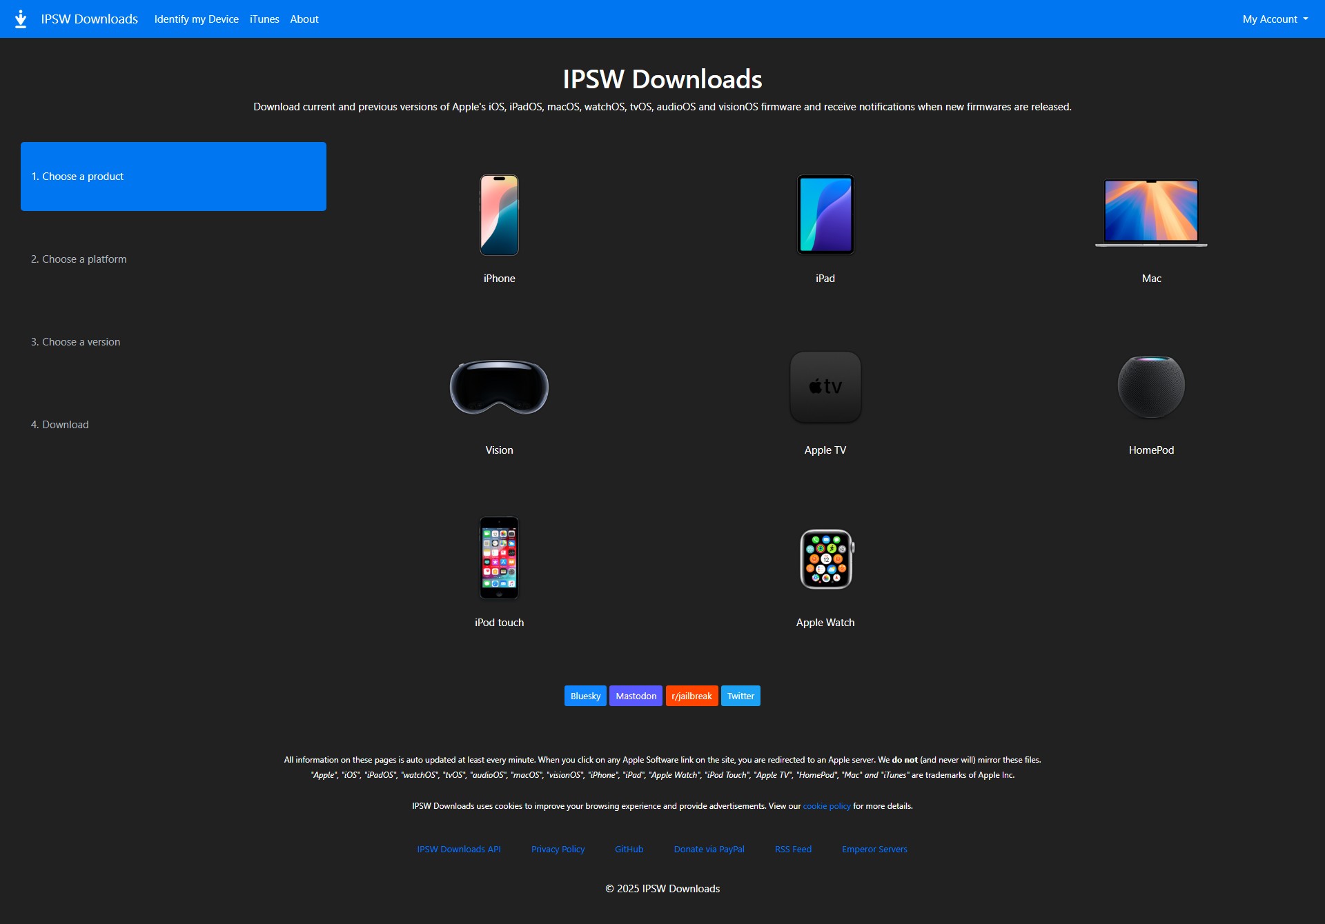The height and width of the screenshot is (924, 1325).
Task: Pick the Apple Watch image
Action: [x=826, y=559]
